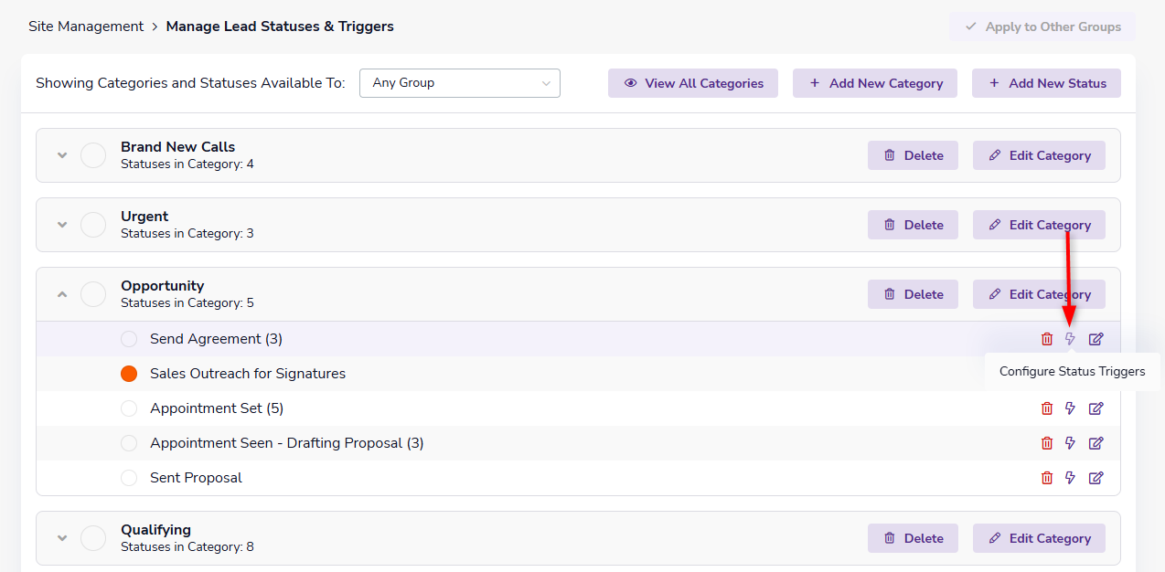Select the Send Agreement radio circle
Screen dimensions: 1165x572
129,339
